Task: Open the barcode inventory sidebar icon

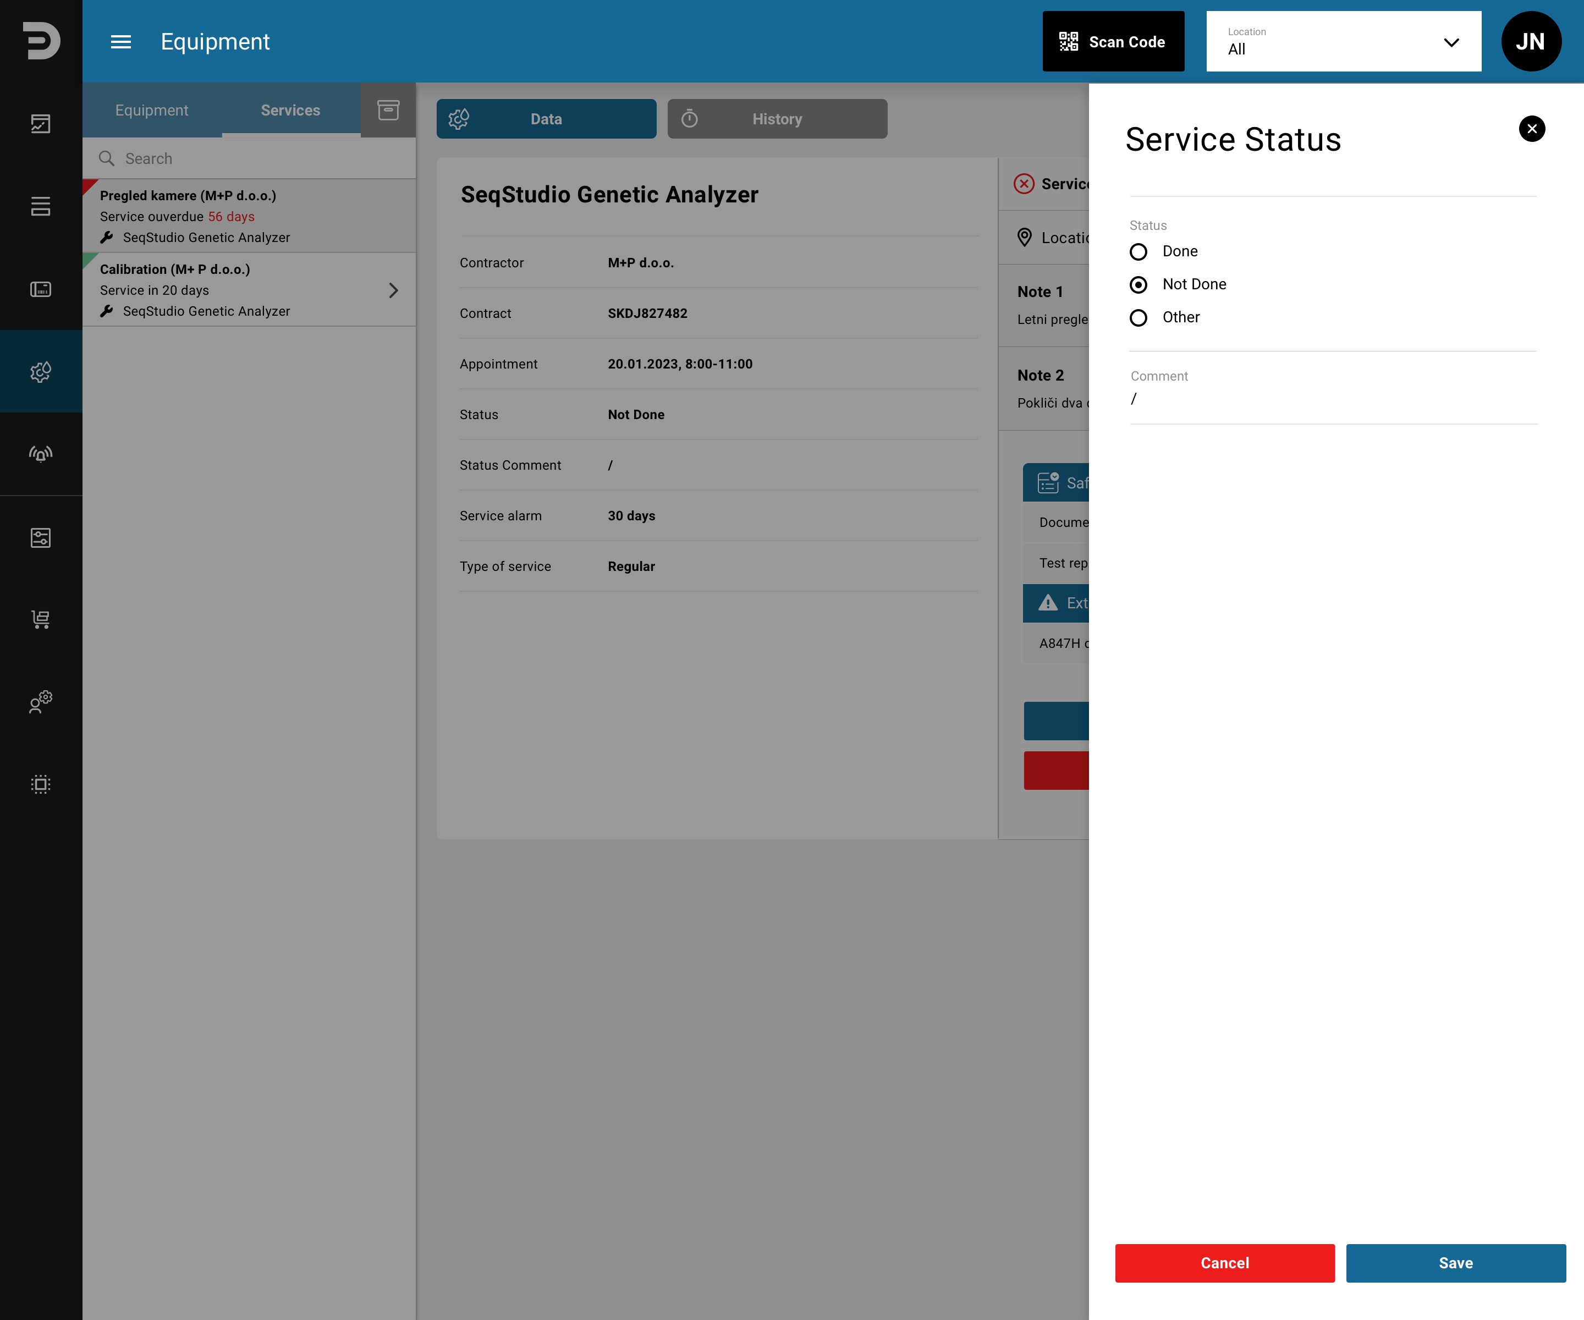Action: click(x=41, y=289)
